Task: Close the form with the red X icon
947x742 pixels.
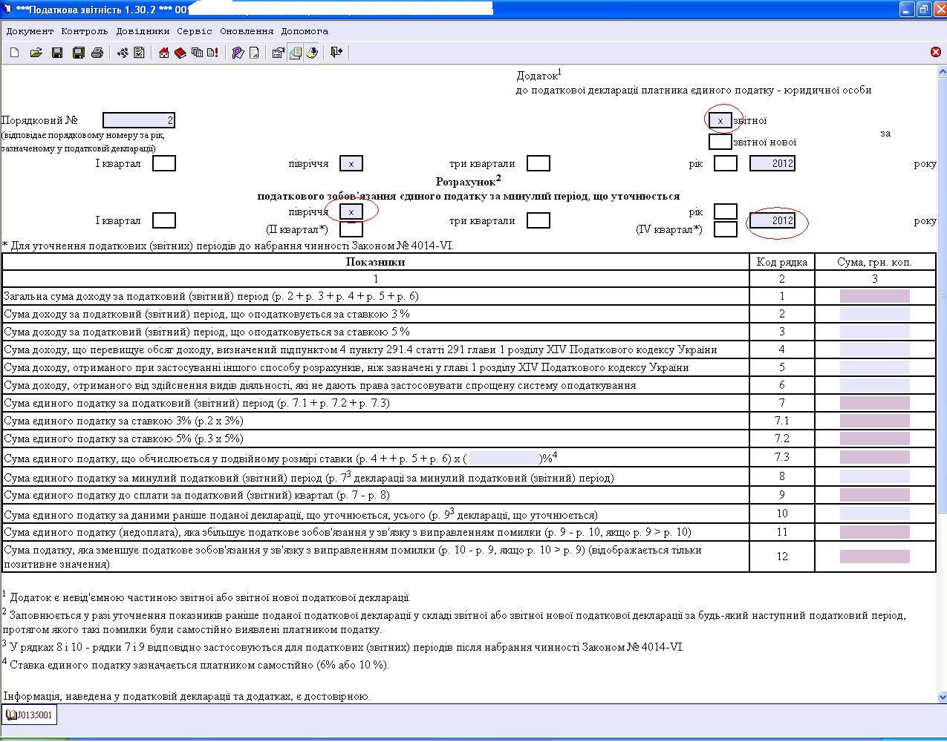Action: tap(935, 52)
